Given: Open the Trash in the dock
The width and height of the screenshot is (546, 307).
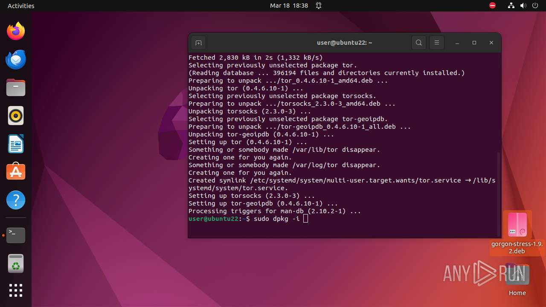Looking at the screenshot, I should 16,263.
